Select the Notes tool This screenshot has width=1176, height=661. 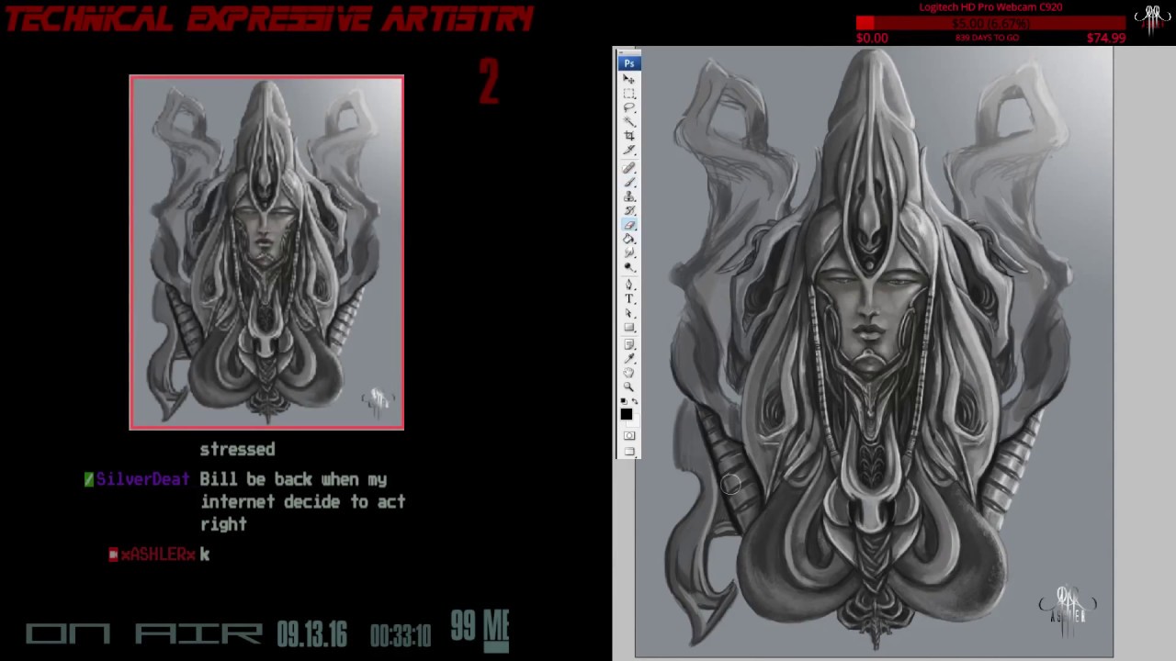[x=629, y=344]
